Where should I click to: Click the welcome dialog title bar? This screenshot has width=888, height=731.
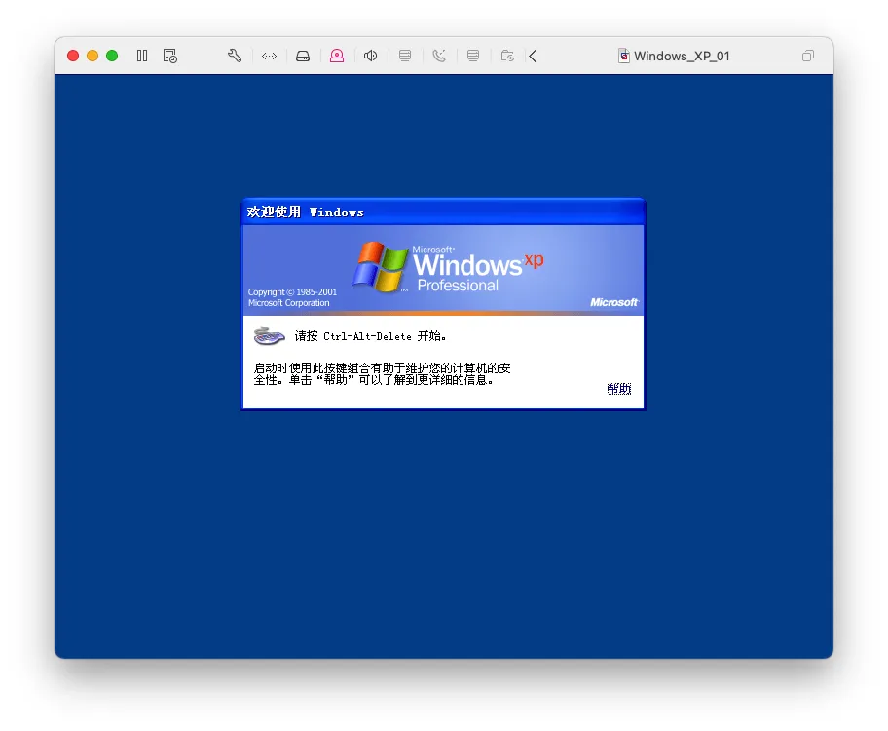click(x=443, y=212)
